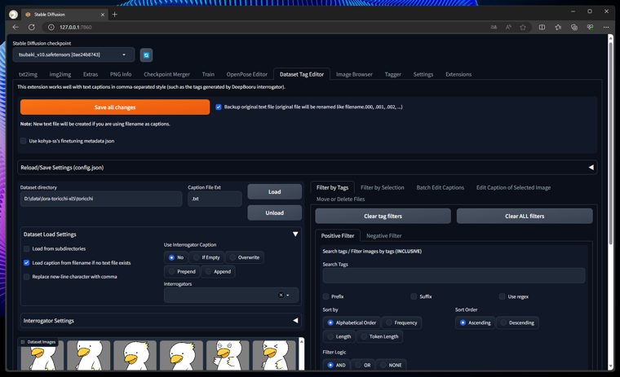
Task: Click the Dataset directory input field
Action: click(x=101, y=199)
